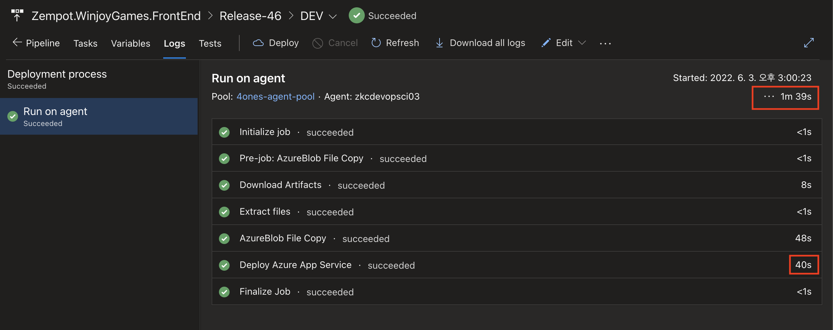Expand the DEV stage dropdown
The image size is (833, 330).
(x=333, y=16)
